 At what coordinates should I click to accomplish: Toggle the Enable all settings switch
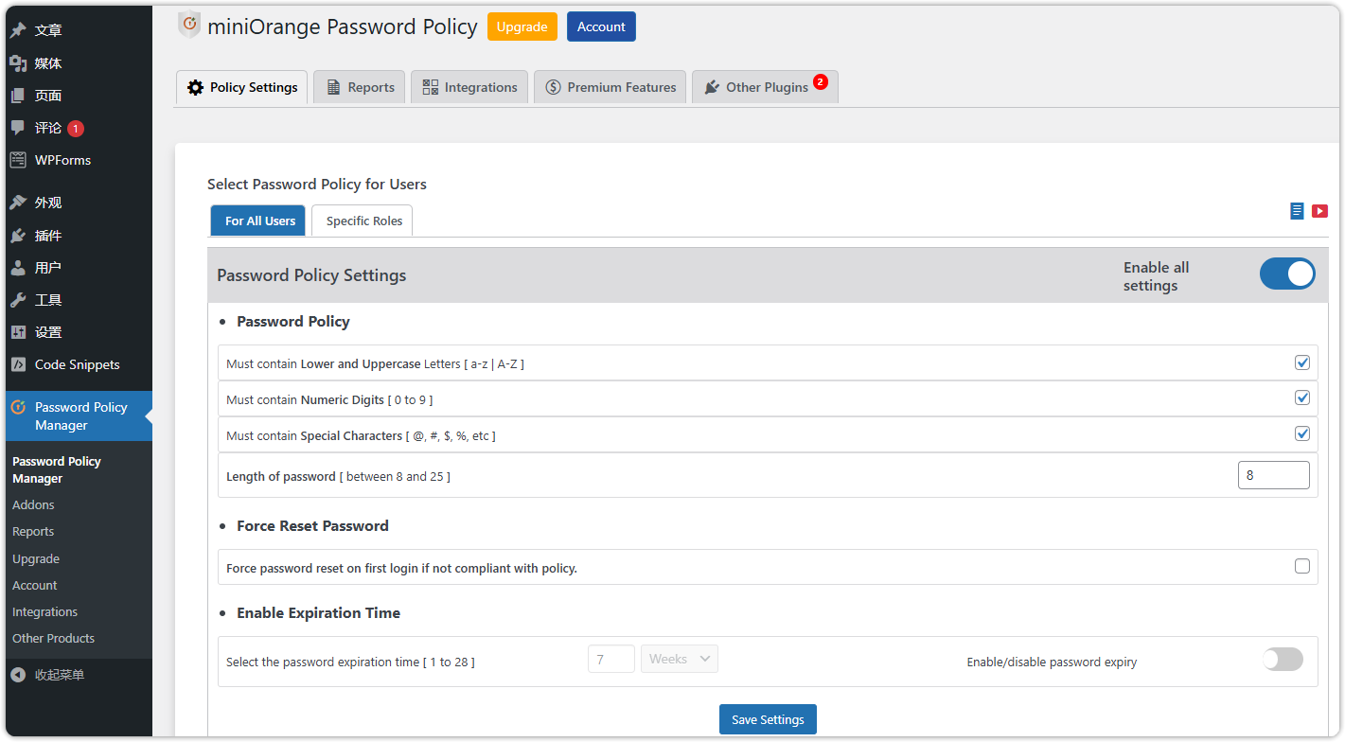click(1287, 274)
